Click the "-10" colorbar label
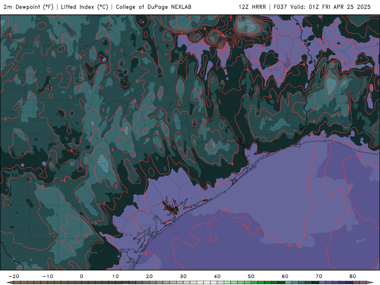 coord(47,276)
